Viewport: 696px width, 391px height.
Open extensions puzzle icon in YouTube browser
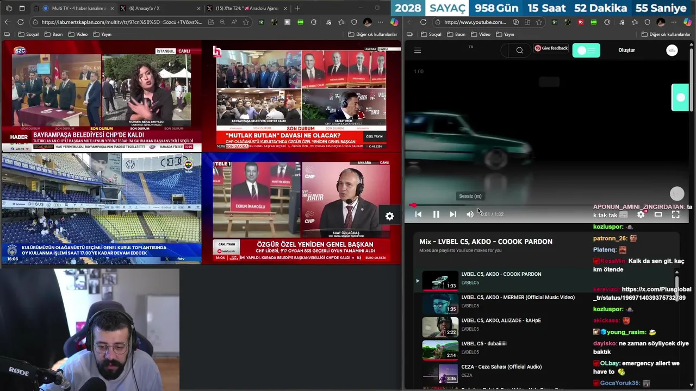[607, 22]
